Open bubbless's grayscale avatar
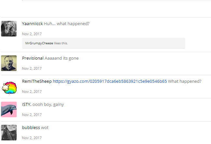This screenshot has height=144, width=211. pos(9,133)
